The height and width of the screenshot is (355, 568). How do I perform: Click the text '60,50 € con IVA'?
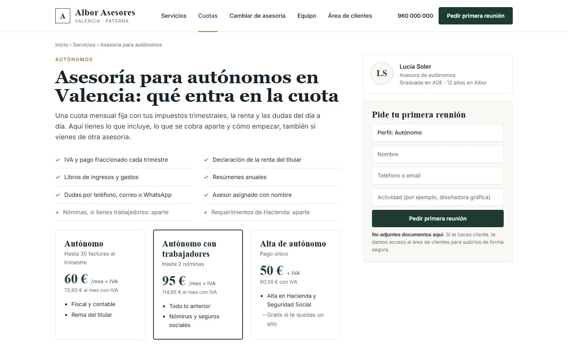(x=278, y=282)
